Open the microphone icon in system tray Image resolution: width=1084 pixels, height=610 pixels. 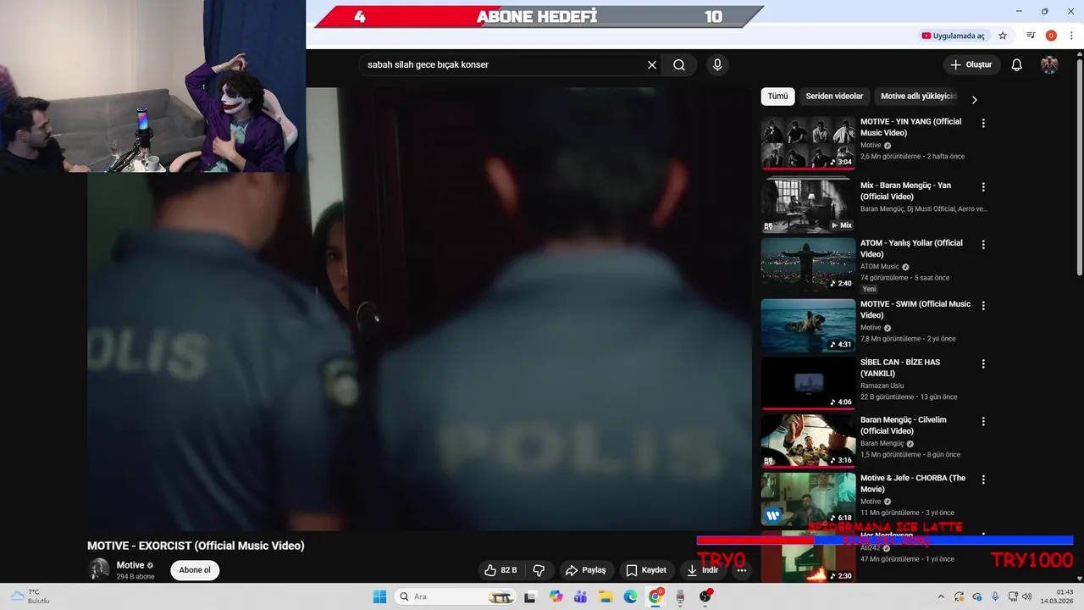click(995, 596)
